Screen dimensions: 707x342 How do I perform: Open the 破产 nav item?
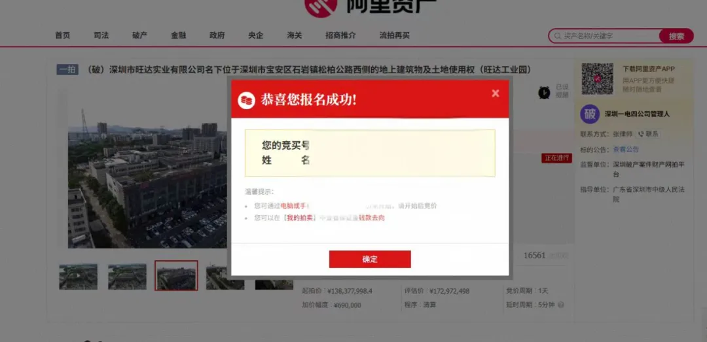point(140,35)
